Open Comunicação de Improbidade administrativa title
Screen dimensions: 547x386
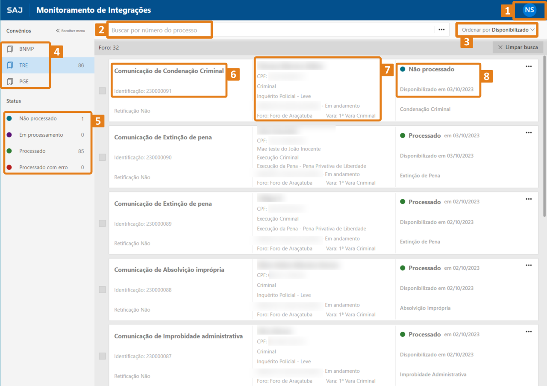click(178, 336)
